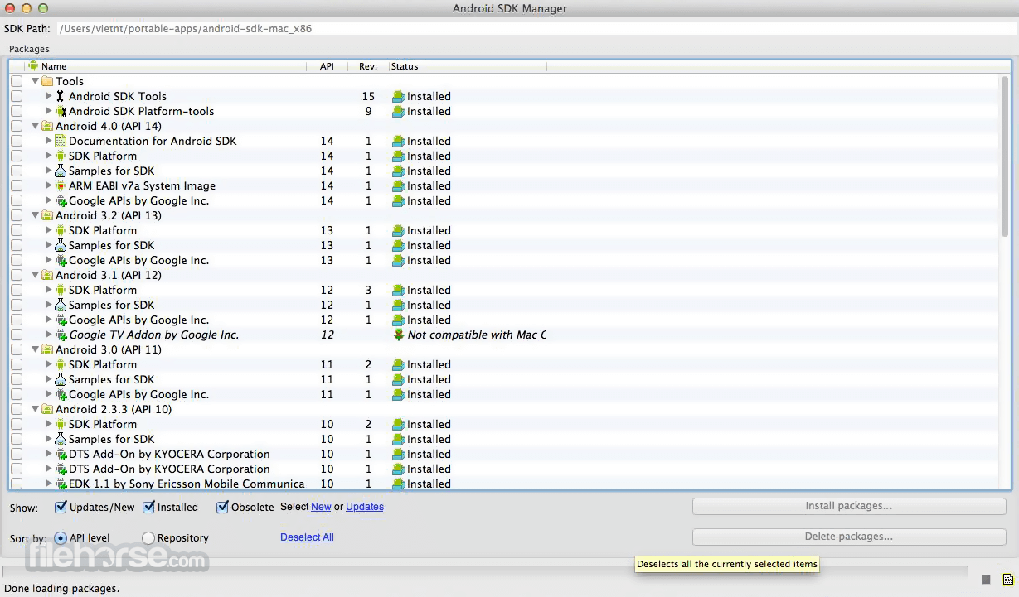1019x597 pixels.
Task: Check the Android SDK Tools checkbox
Action: click(17, 96)
